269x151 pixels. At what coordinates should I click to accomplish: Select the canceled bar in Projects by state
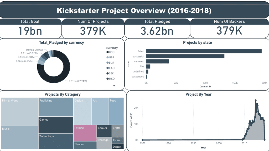pos(157,61)
